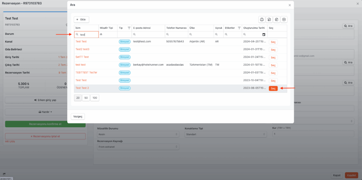Set page size to 20 rows
Viewport: 362px width, 180px height.
click(x=78, y=98)
